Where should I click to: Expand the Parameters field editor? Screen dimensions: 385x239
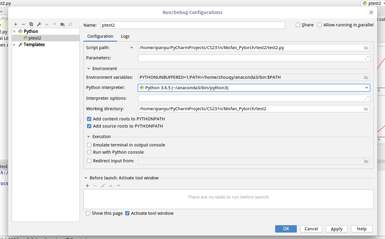tap(366, 58)
